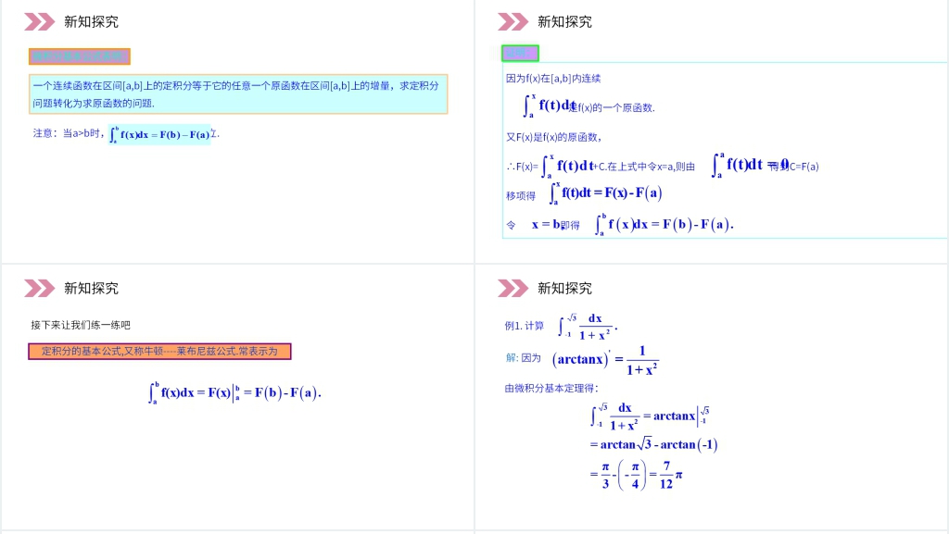Screen dimensions: 949x534
Task: Click the formula before f(x)的一个原函数
Action: tap(549, 106)
